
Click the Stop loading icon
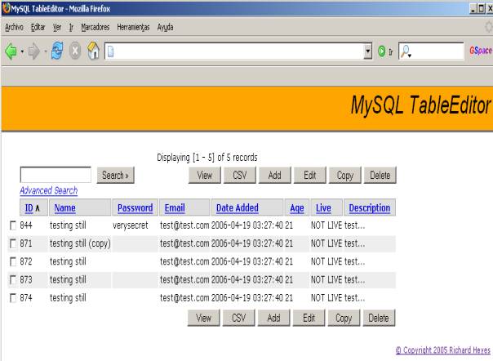75,51
